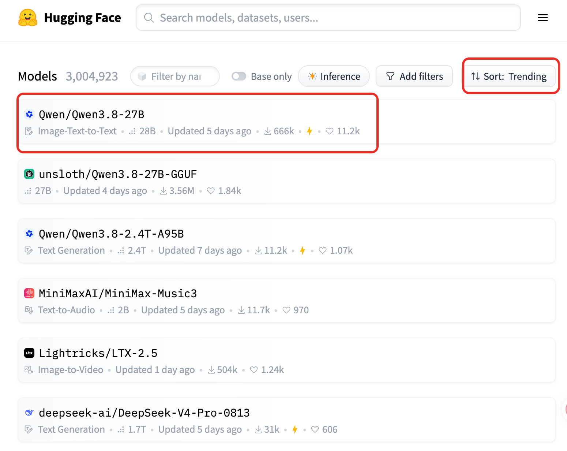Click the Hugging Face title text
The width and height of the screenshot is (567, 451).
tap(82, 18)
